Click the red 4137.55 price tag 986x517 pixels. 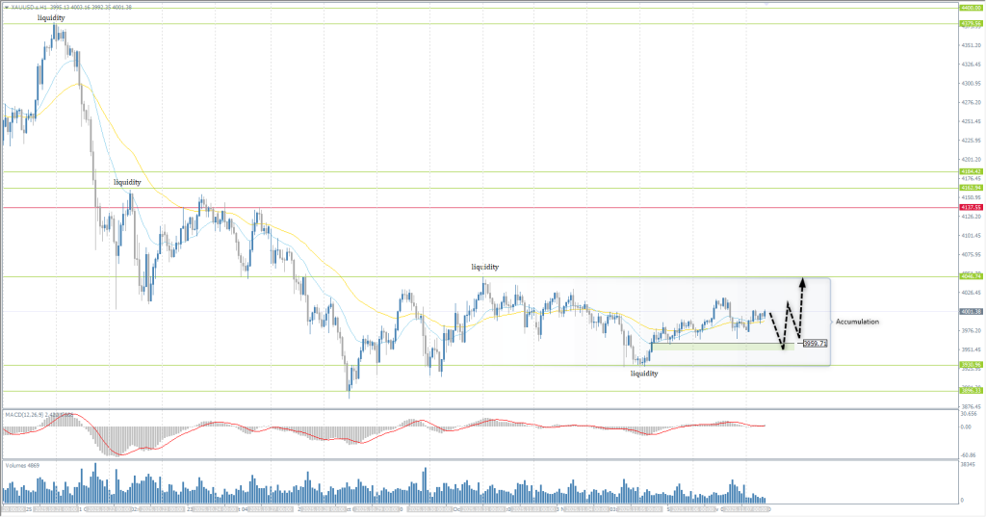pos(971,207)
